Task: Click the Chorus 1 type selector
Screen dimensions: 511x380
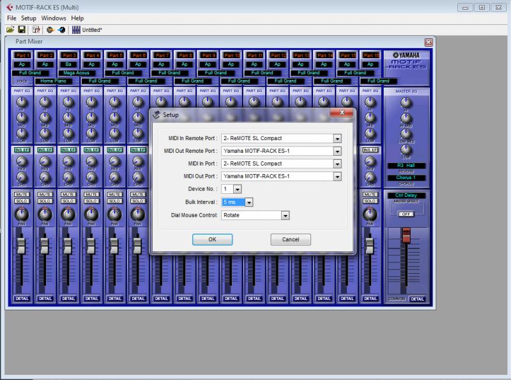Action: coord(406,178)
